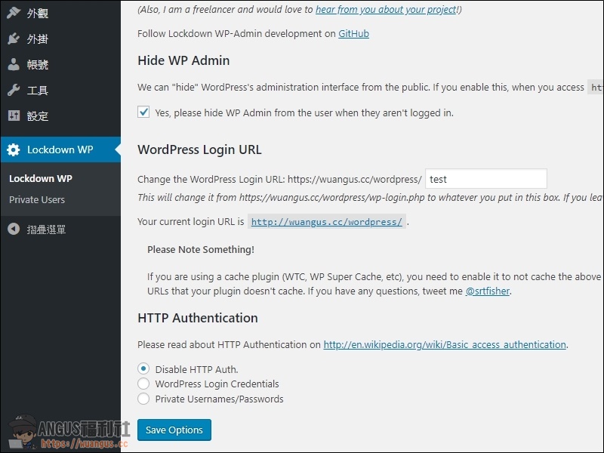Uncheck the hide WP Admin checkbox

(143, 112)
